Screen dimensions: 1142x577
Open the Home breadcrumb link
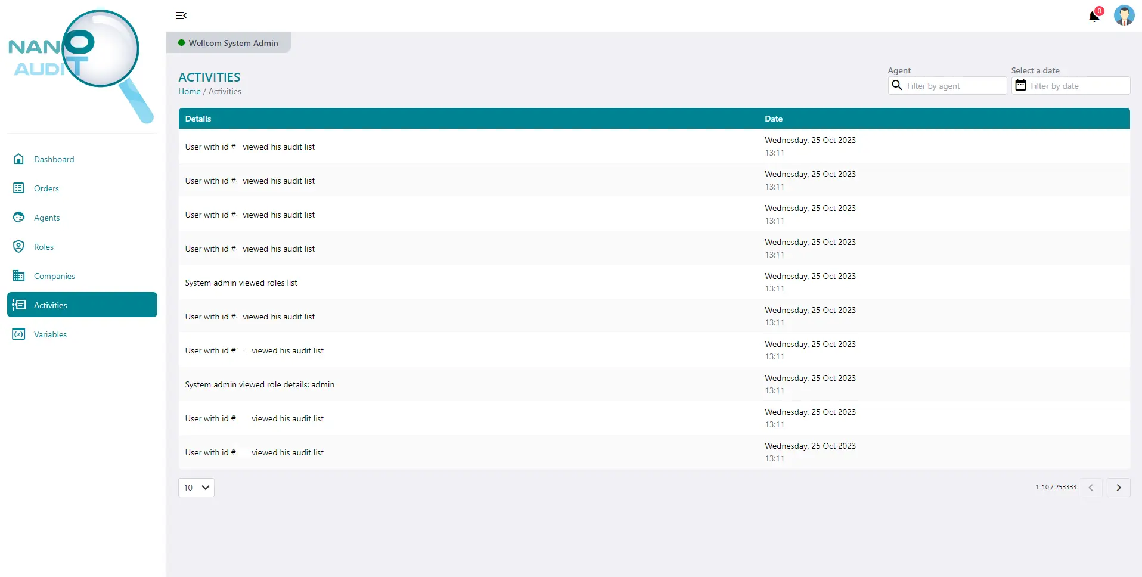pos(189,91)
